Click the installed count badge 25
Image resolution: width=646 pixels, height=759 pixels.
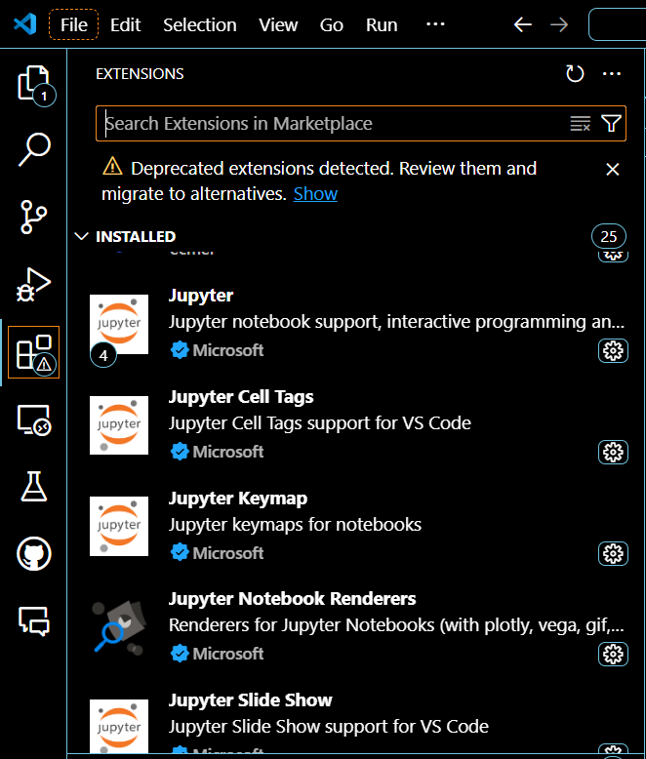609,236
